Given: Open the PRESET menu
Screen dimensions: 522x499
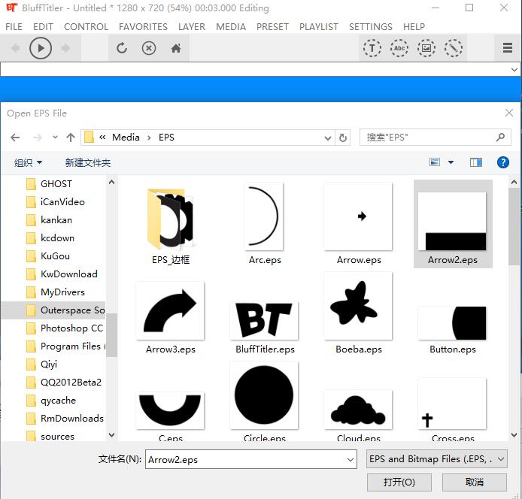Looking at the screenshot, I should tap(272, 26).
